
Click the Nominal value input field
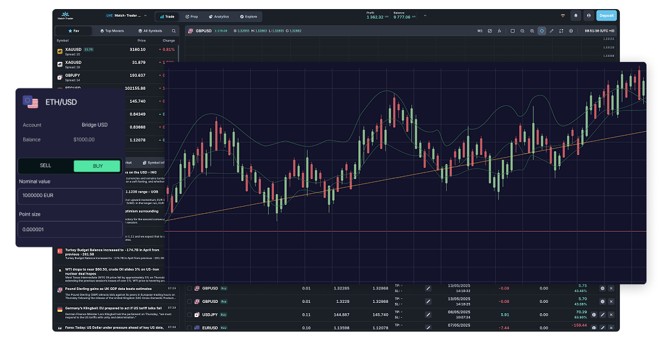click(69, 196)
